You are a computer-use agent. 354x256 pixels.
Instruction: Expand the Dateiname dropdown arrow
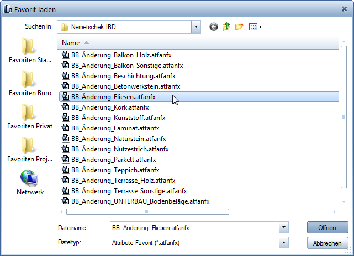coord(284,227)
